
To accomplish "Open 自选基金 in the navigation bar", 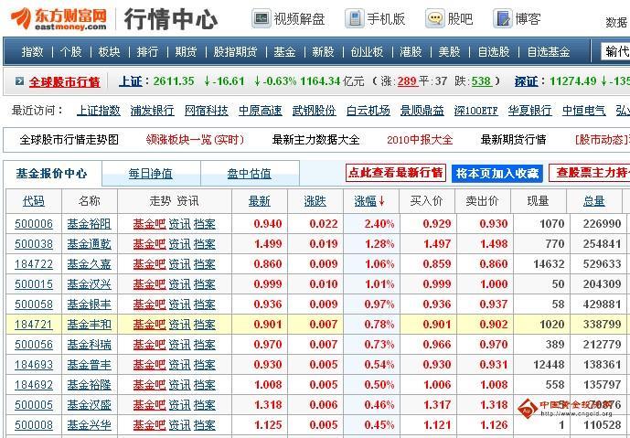I will click(549, 52).
